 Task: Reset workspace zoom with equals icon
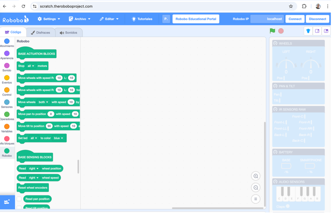click(x=256, y=199)
